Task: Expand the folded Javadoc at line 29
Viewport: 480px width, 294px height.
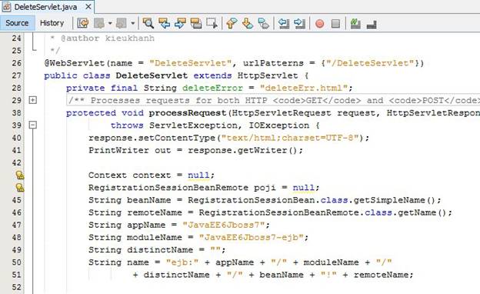Action: [x=33, y=100]
